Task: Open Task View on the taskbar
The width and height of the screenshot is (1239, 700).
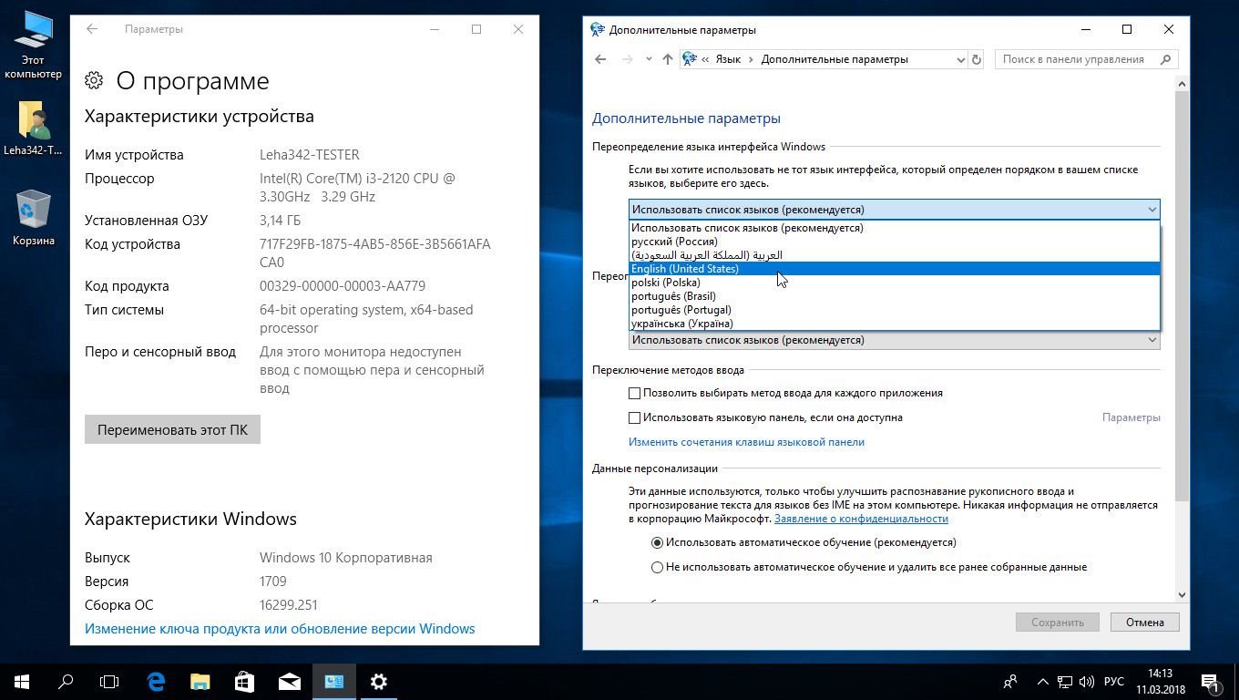Action: 109,681
